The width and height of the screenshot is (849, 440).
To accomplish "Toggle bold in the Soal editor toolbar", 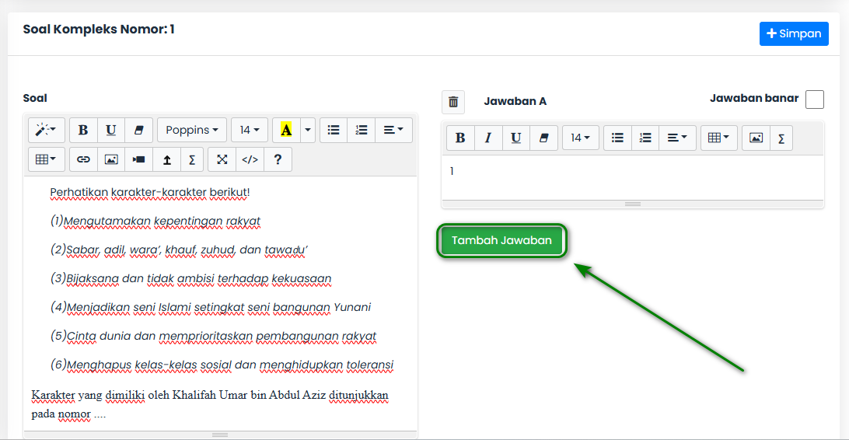I will 83,130.
